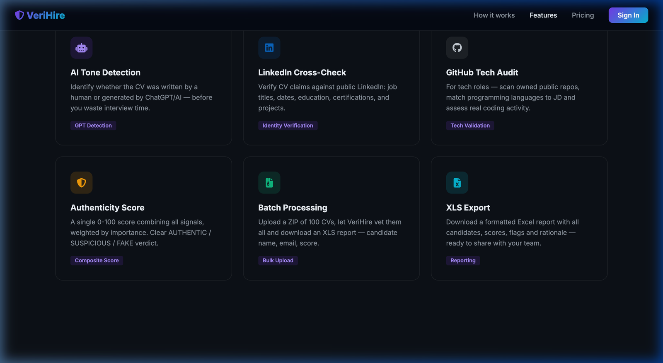
Task: Click the VeriHire shield logo icon
Action: [19, 15]
